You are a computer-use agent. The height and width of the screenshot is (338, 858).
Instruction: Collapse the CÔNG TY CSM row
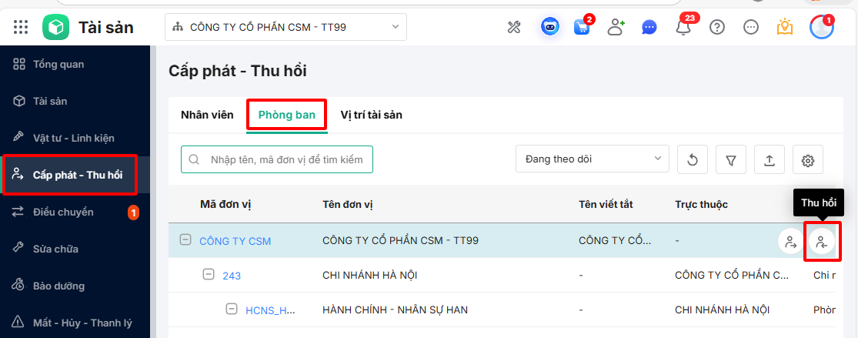[185, 240]
